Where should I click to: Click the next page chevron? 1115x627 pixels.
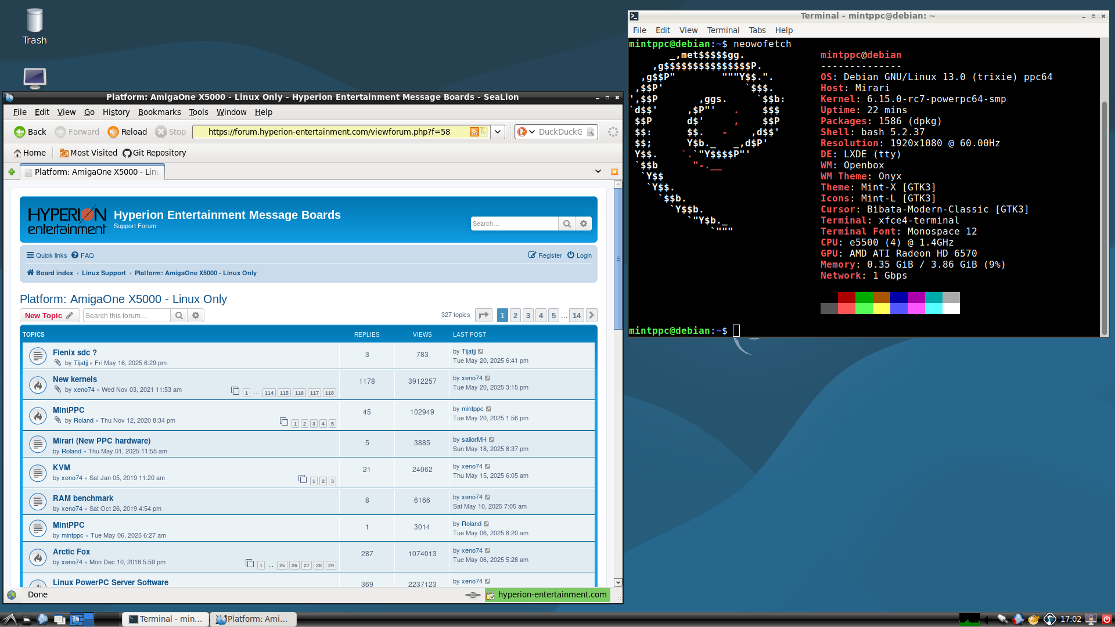coord(591,315)
